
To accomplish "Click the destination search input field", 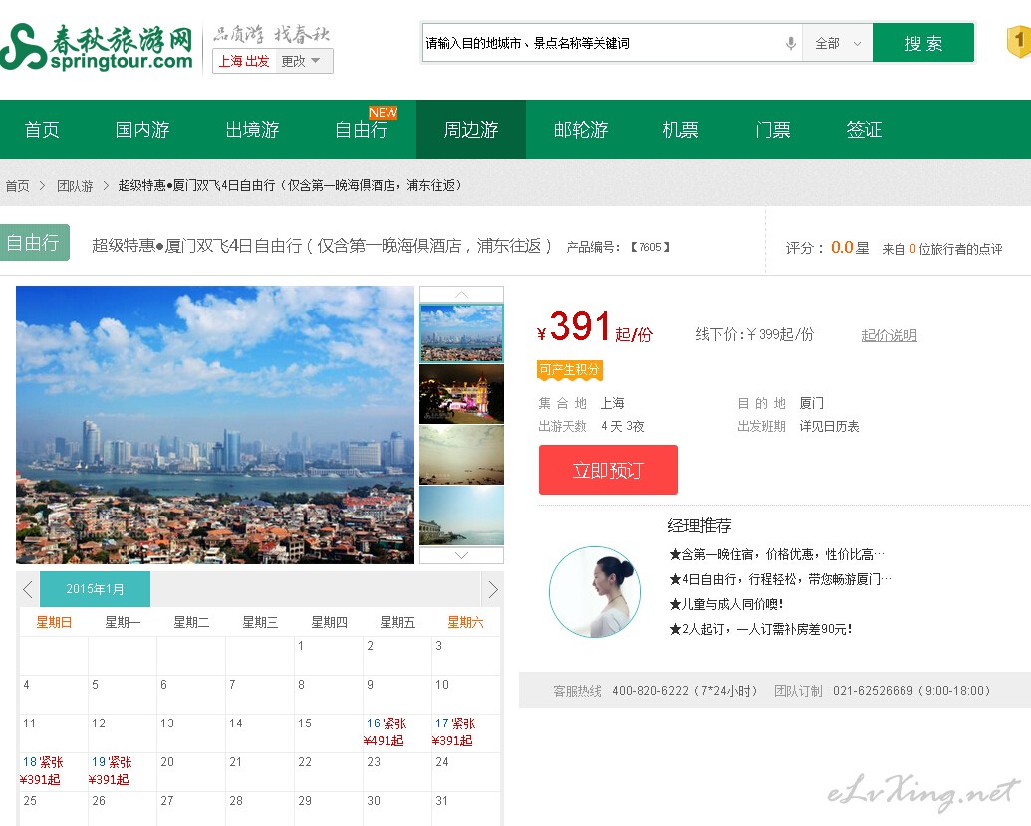I will click(x=598, y=44).
